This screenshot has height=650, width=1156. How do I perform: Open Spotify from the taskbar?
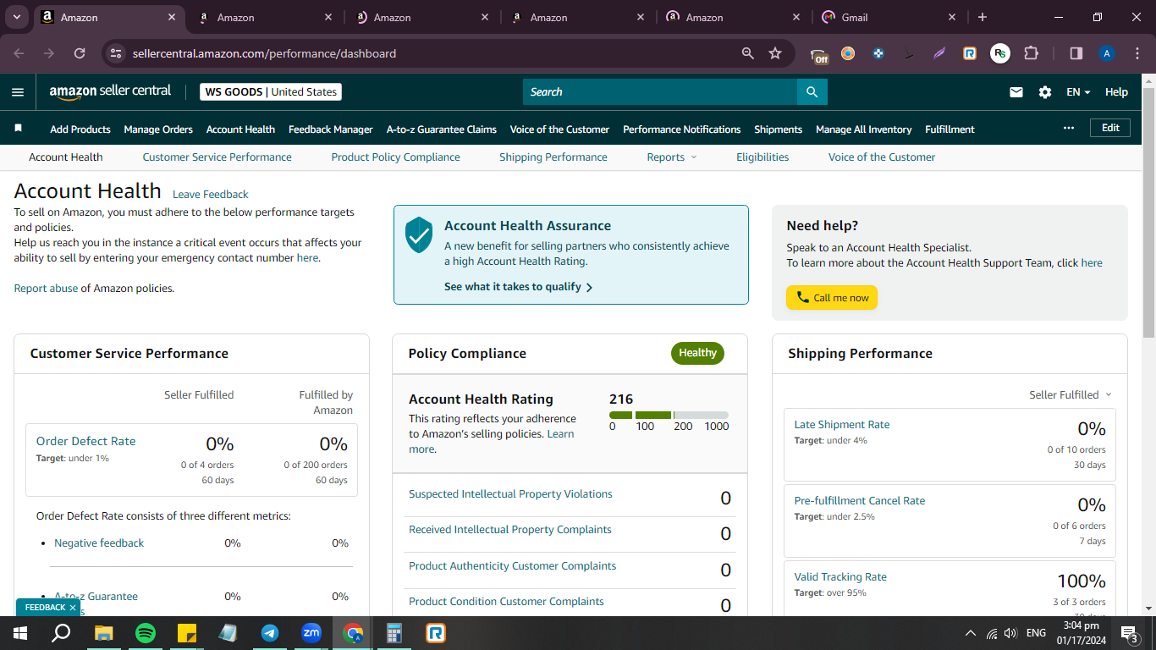point(146,632)
